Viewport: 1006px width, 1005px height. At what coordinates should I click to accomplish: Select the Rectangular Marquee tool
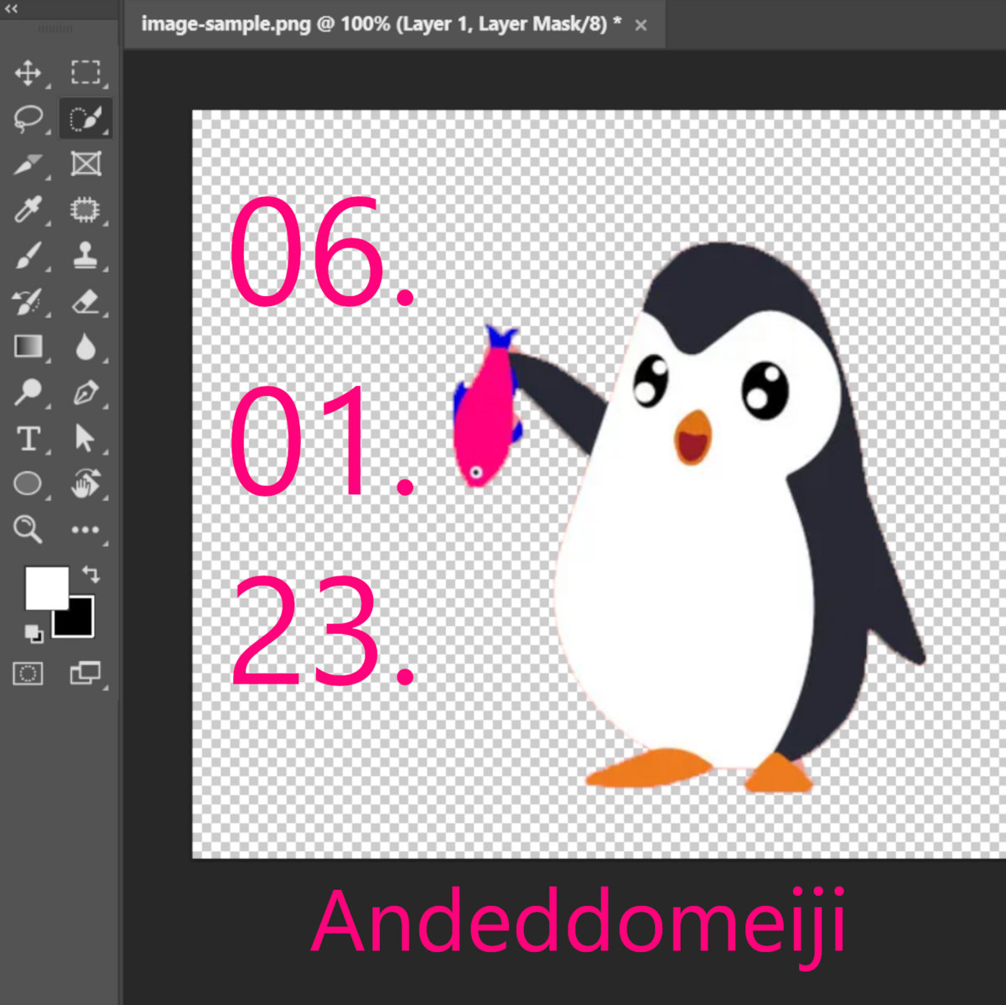point(85,73)
